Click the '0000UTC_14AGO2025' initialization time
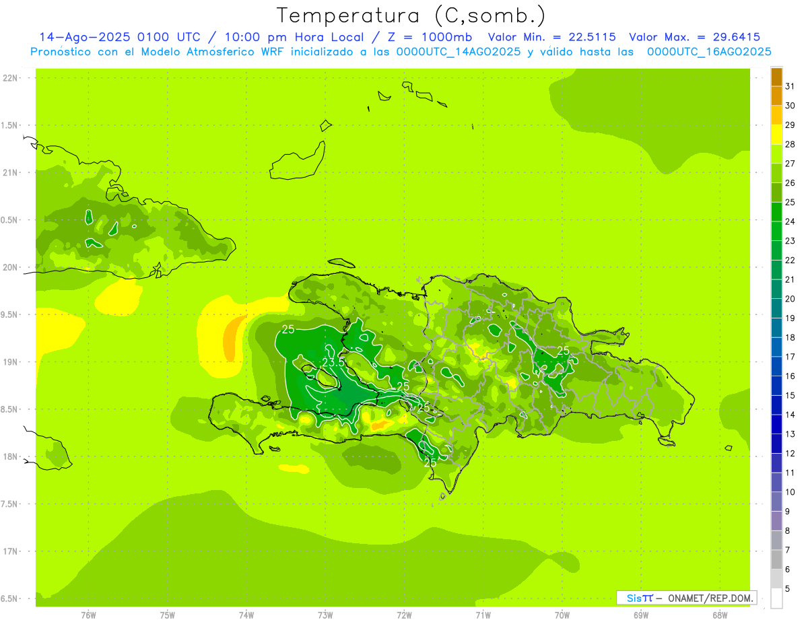The image size is (808, 624). coord(459,52)
